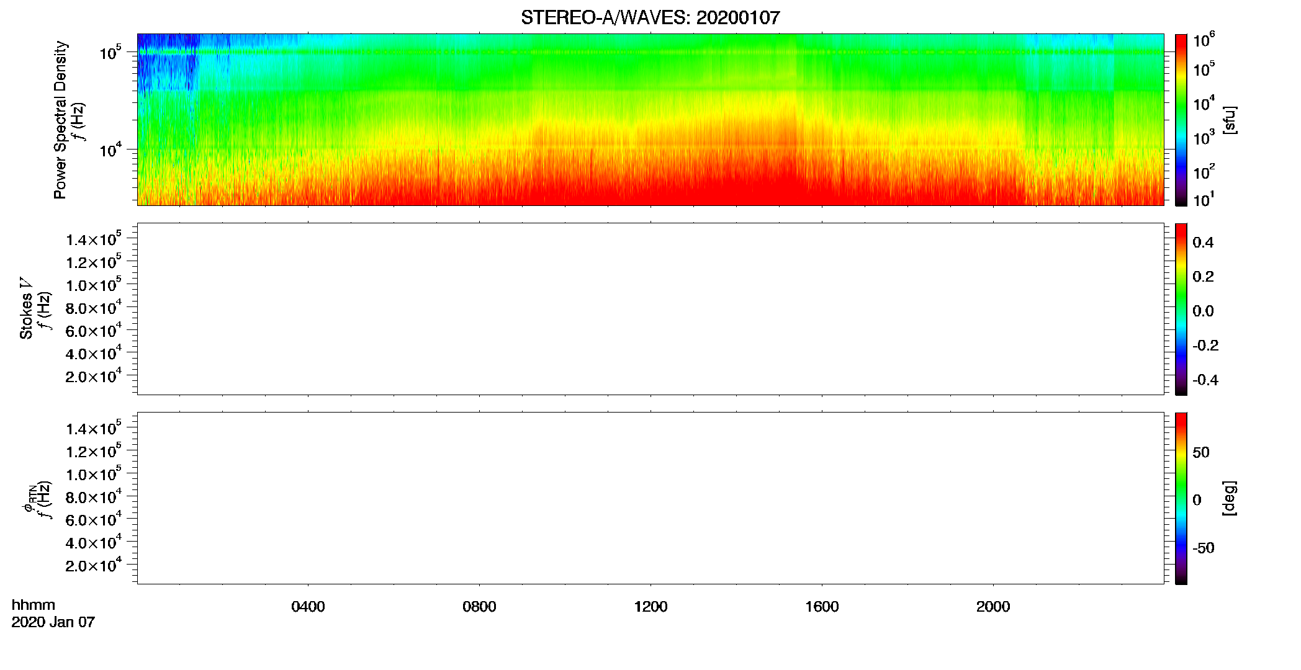Select the -50 tick on the degrees color bar

1204,548
